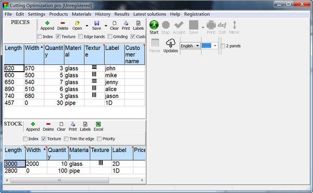
Task: Save pieces list with the Pieces Save icon
Action: point(97,26)
